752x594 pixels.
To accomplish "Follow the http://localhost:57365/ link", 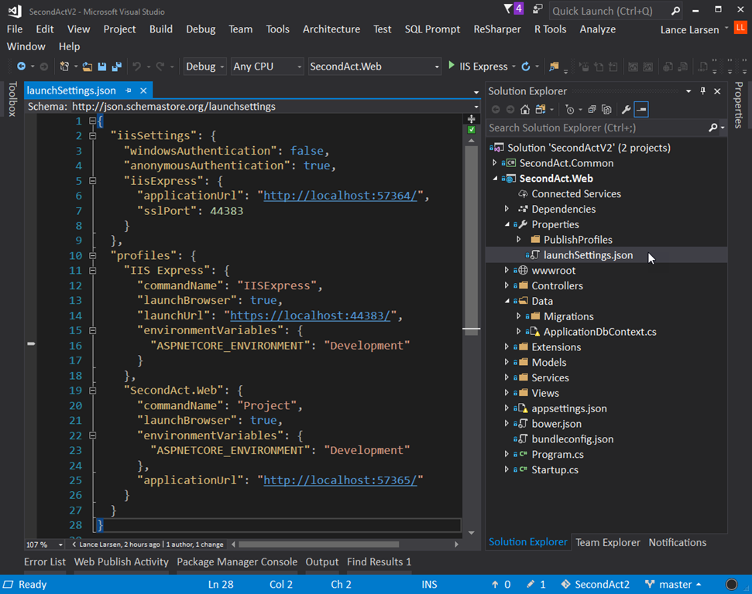I will tap(340, 480).
